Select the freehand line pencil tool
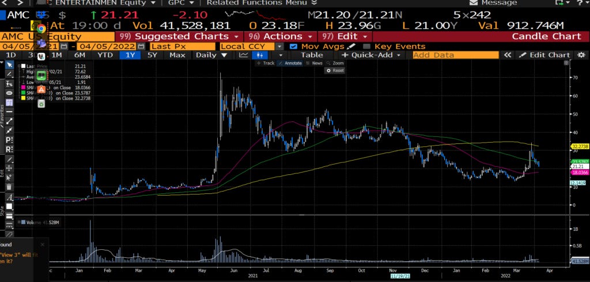 tap(9, 74)
